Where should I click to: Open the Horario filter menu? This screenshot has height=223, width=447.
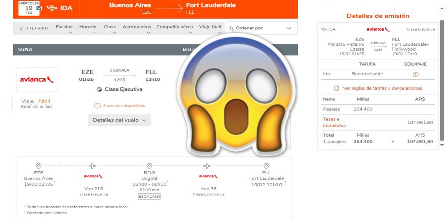[88, 29]
